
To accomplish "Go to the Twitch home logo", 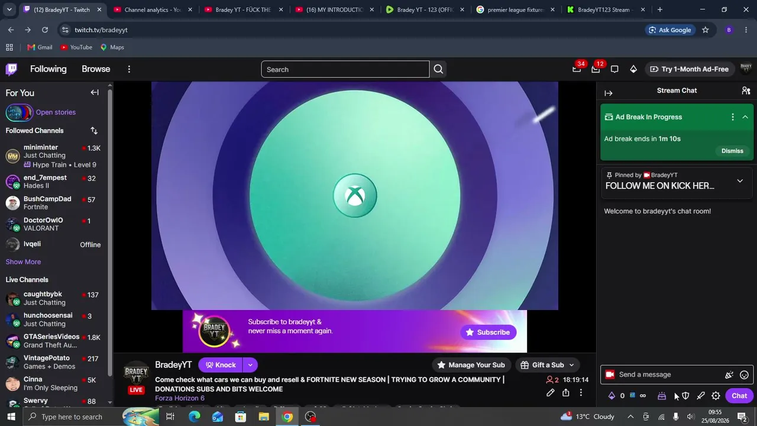I will coord(11,69).
